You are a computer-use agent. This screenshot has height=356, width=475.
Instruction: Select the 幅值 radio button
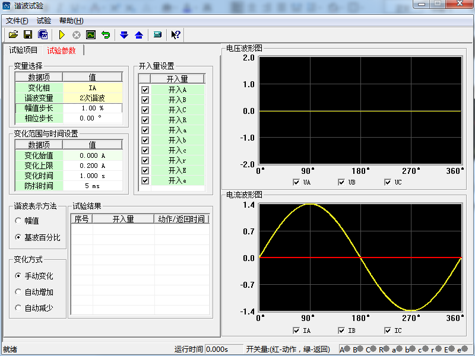(x=18, y=221)
